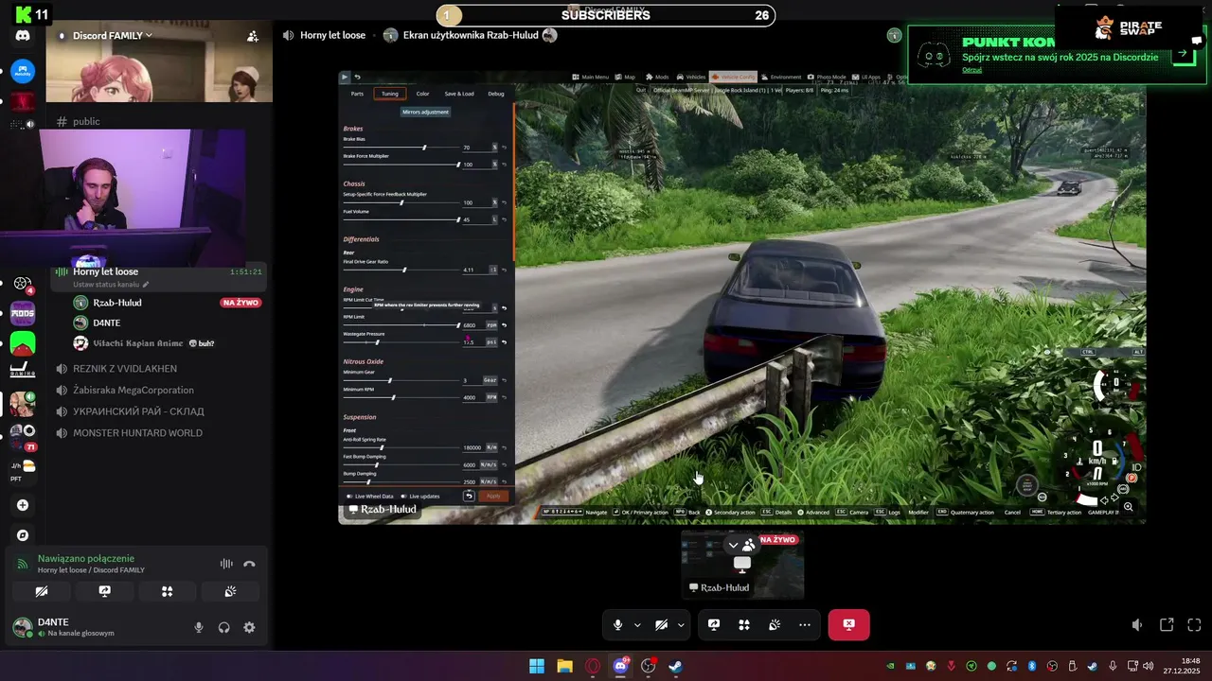Screen dimensions: 1212x681
Task: Click Mirrors adjustment button
Action: (425, 112)
